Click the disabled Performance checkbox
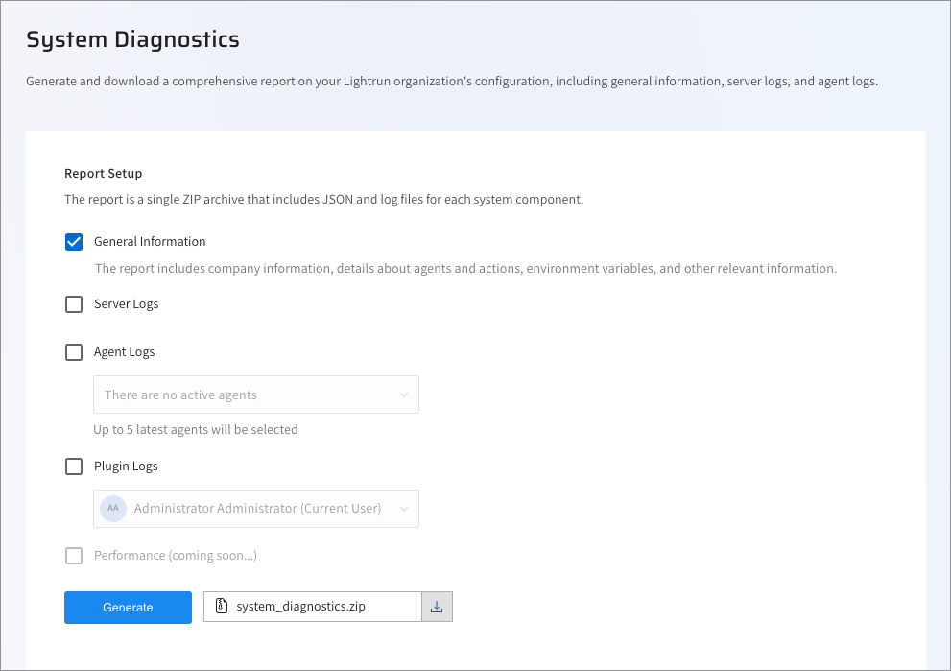Viewport: 951px width, 671px height. (x=74, y=556)
